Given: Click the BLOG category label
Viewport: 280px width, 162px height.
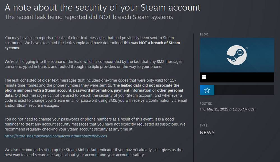Looking at the screenshot, I should click(204, 34).
